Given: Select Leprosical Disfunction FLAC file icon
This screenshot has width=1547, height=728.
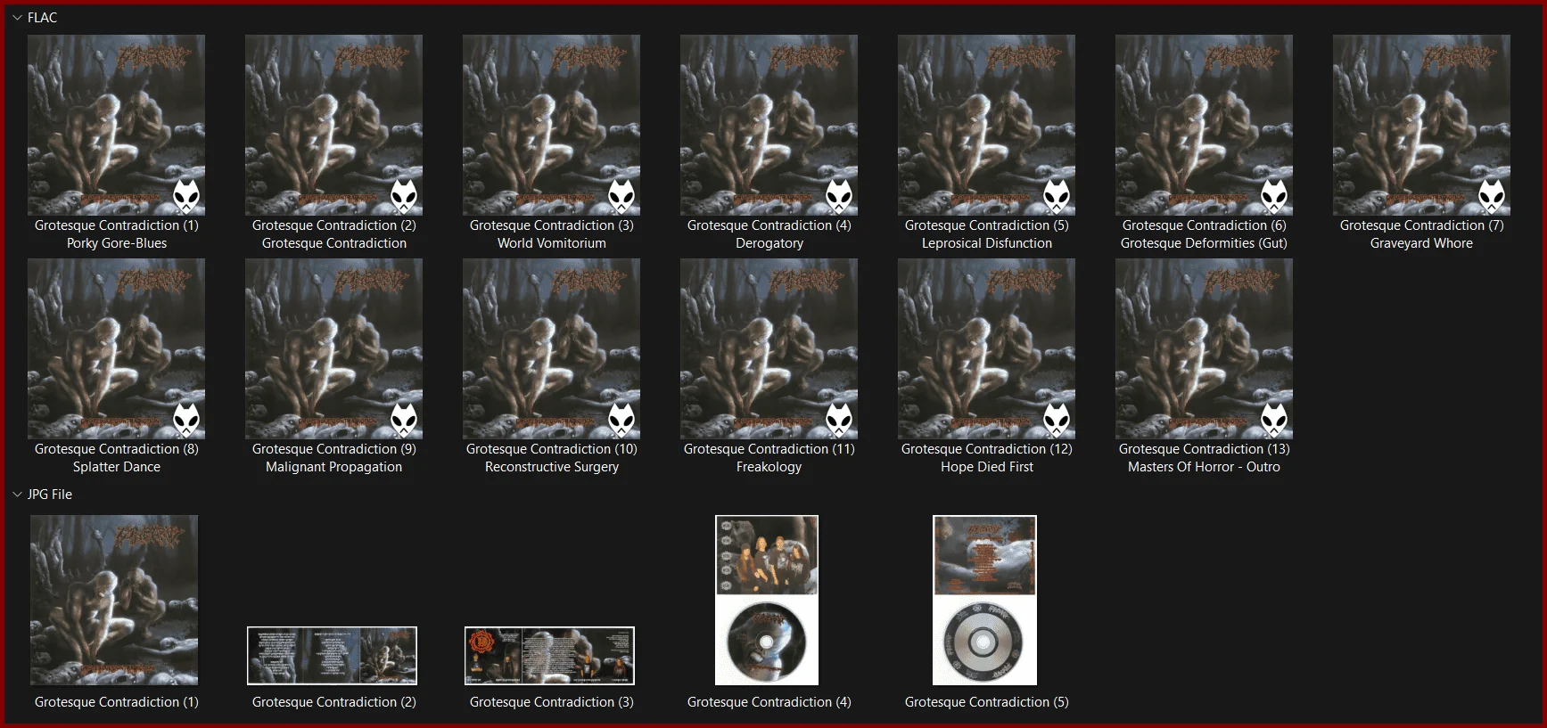Looking at the screenshot, I should click(x=987, y=125).
